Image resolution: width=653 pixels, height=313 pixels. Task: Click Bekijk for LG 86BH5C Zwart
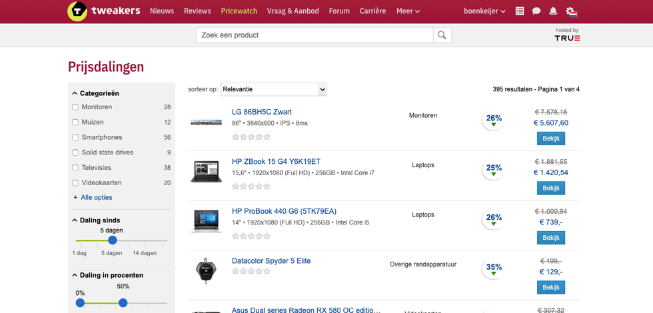pyautogui.click(x=550, y=139)
